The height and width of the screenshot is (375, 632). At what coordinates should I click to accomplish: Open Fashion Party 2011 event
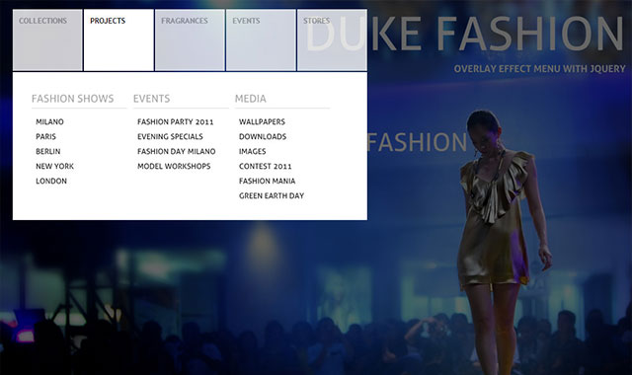176,121
